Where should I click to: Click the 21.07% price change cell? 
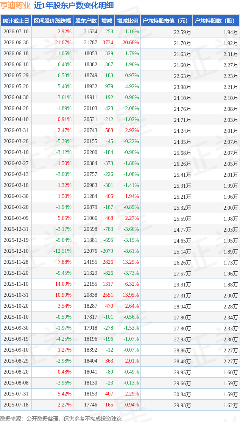point(64,42)
